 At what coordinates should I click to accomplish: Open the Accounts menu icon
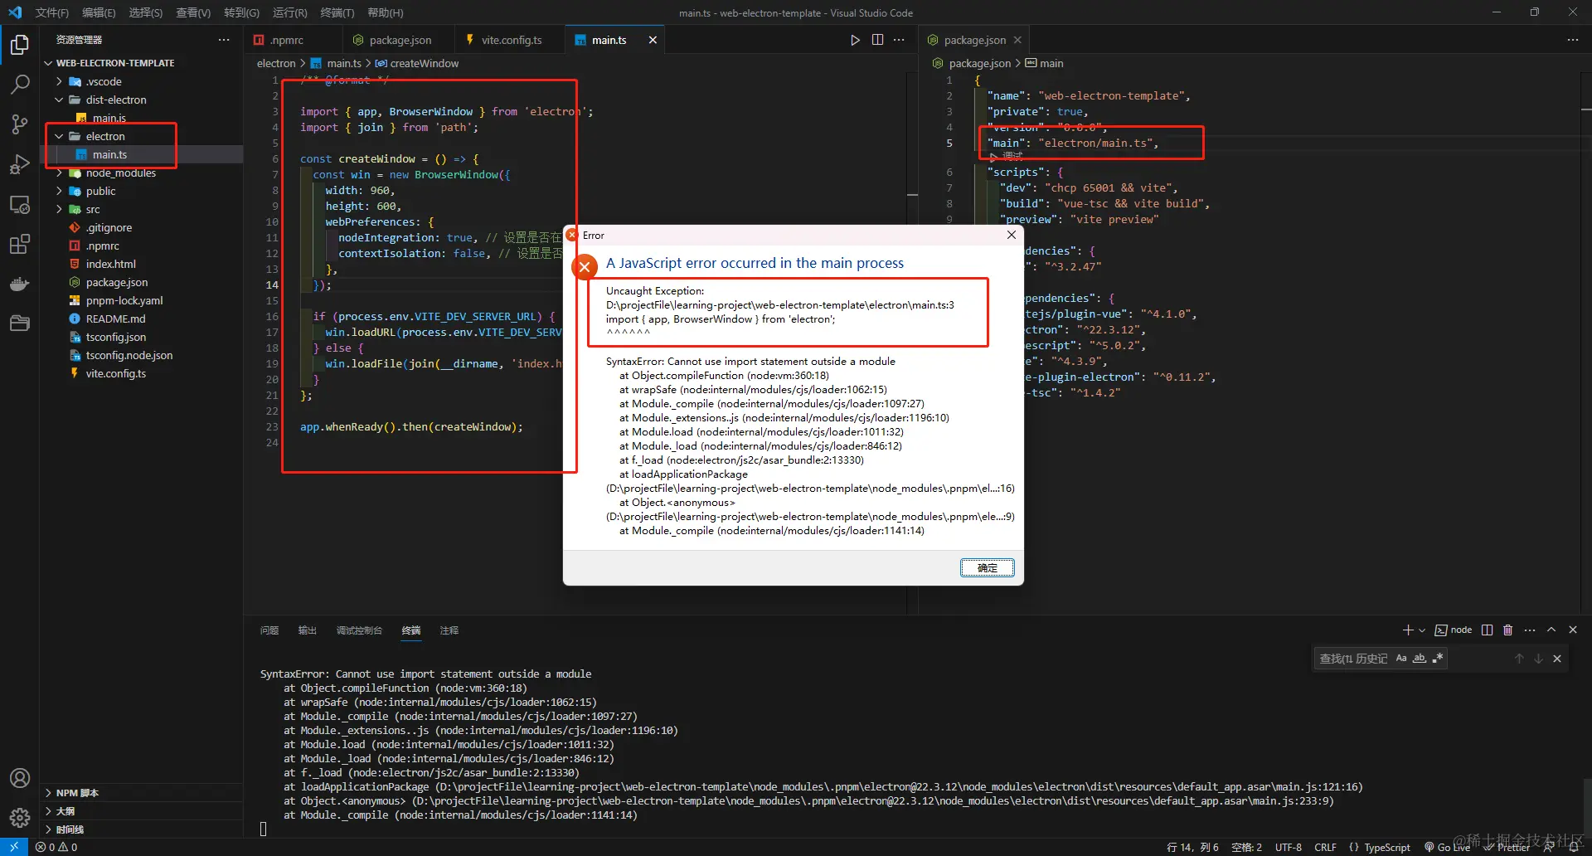19,778
